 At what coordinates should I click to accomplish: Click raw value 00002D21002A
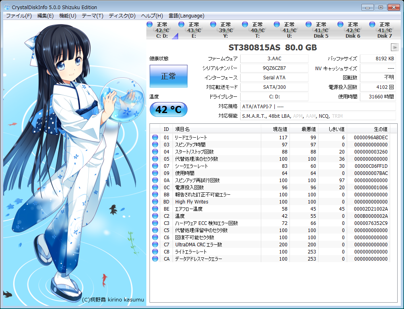click(x=371, y=209)
